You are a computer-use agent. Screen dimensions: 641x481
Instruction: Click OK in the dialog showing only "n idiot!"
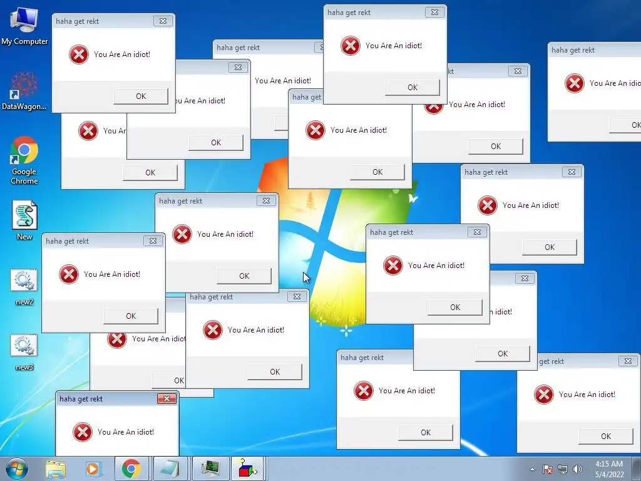click(x=503, y=353)
